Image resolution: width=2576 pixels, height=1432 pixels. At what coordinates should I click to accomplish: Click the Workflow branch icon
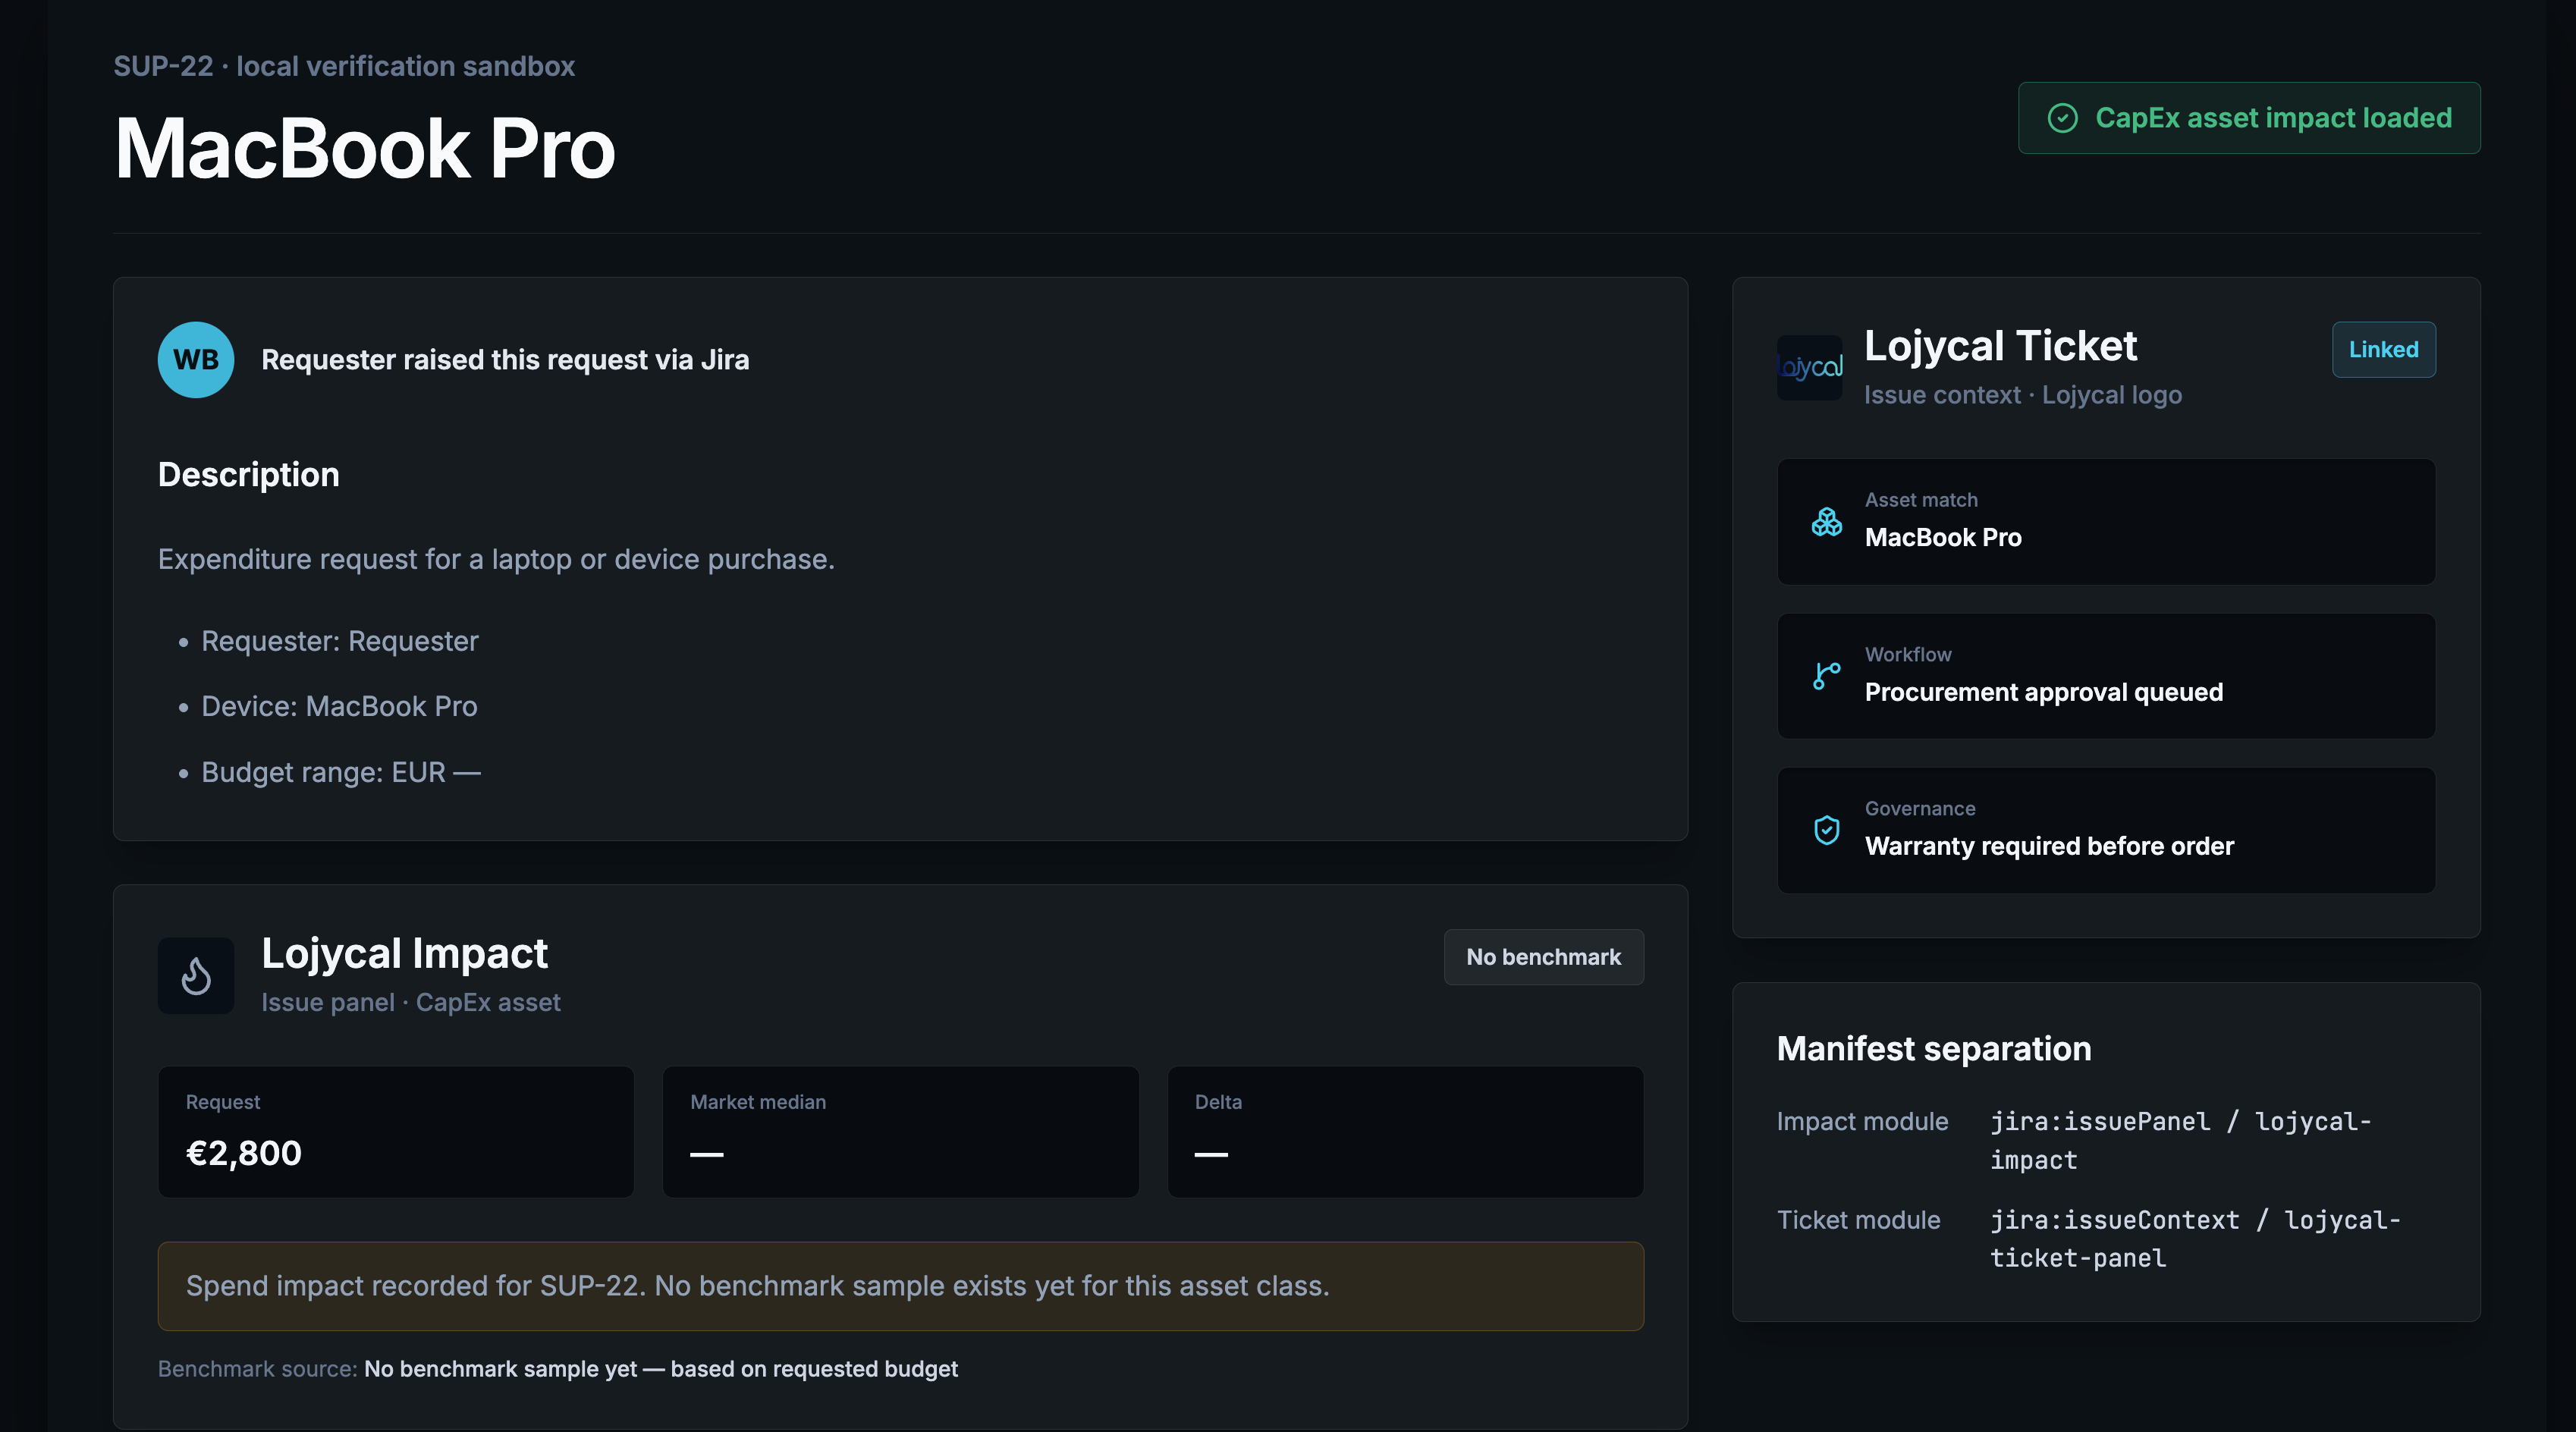coord(1826,676)
